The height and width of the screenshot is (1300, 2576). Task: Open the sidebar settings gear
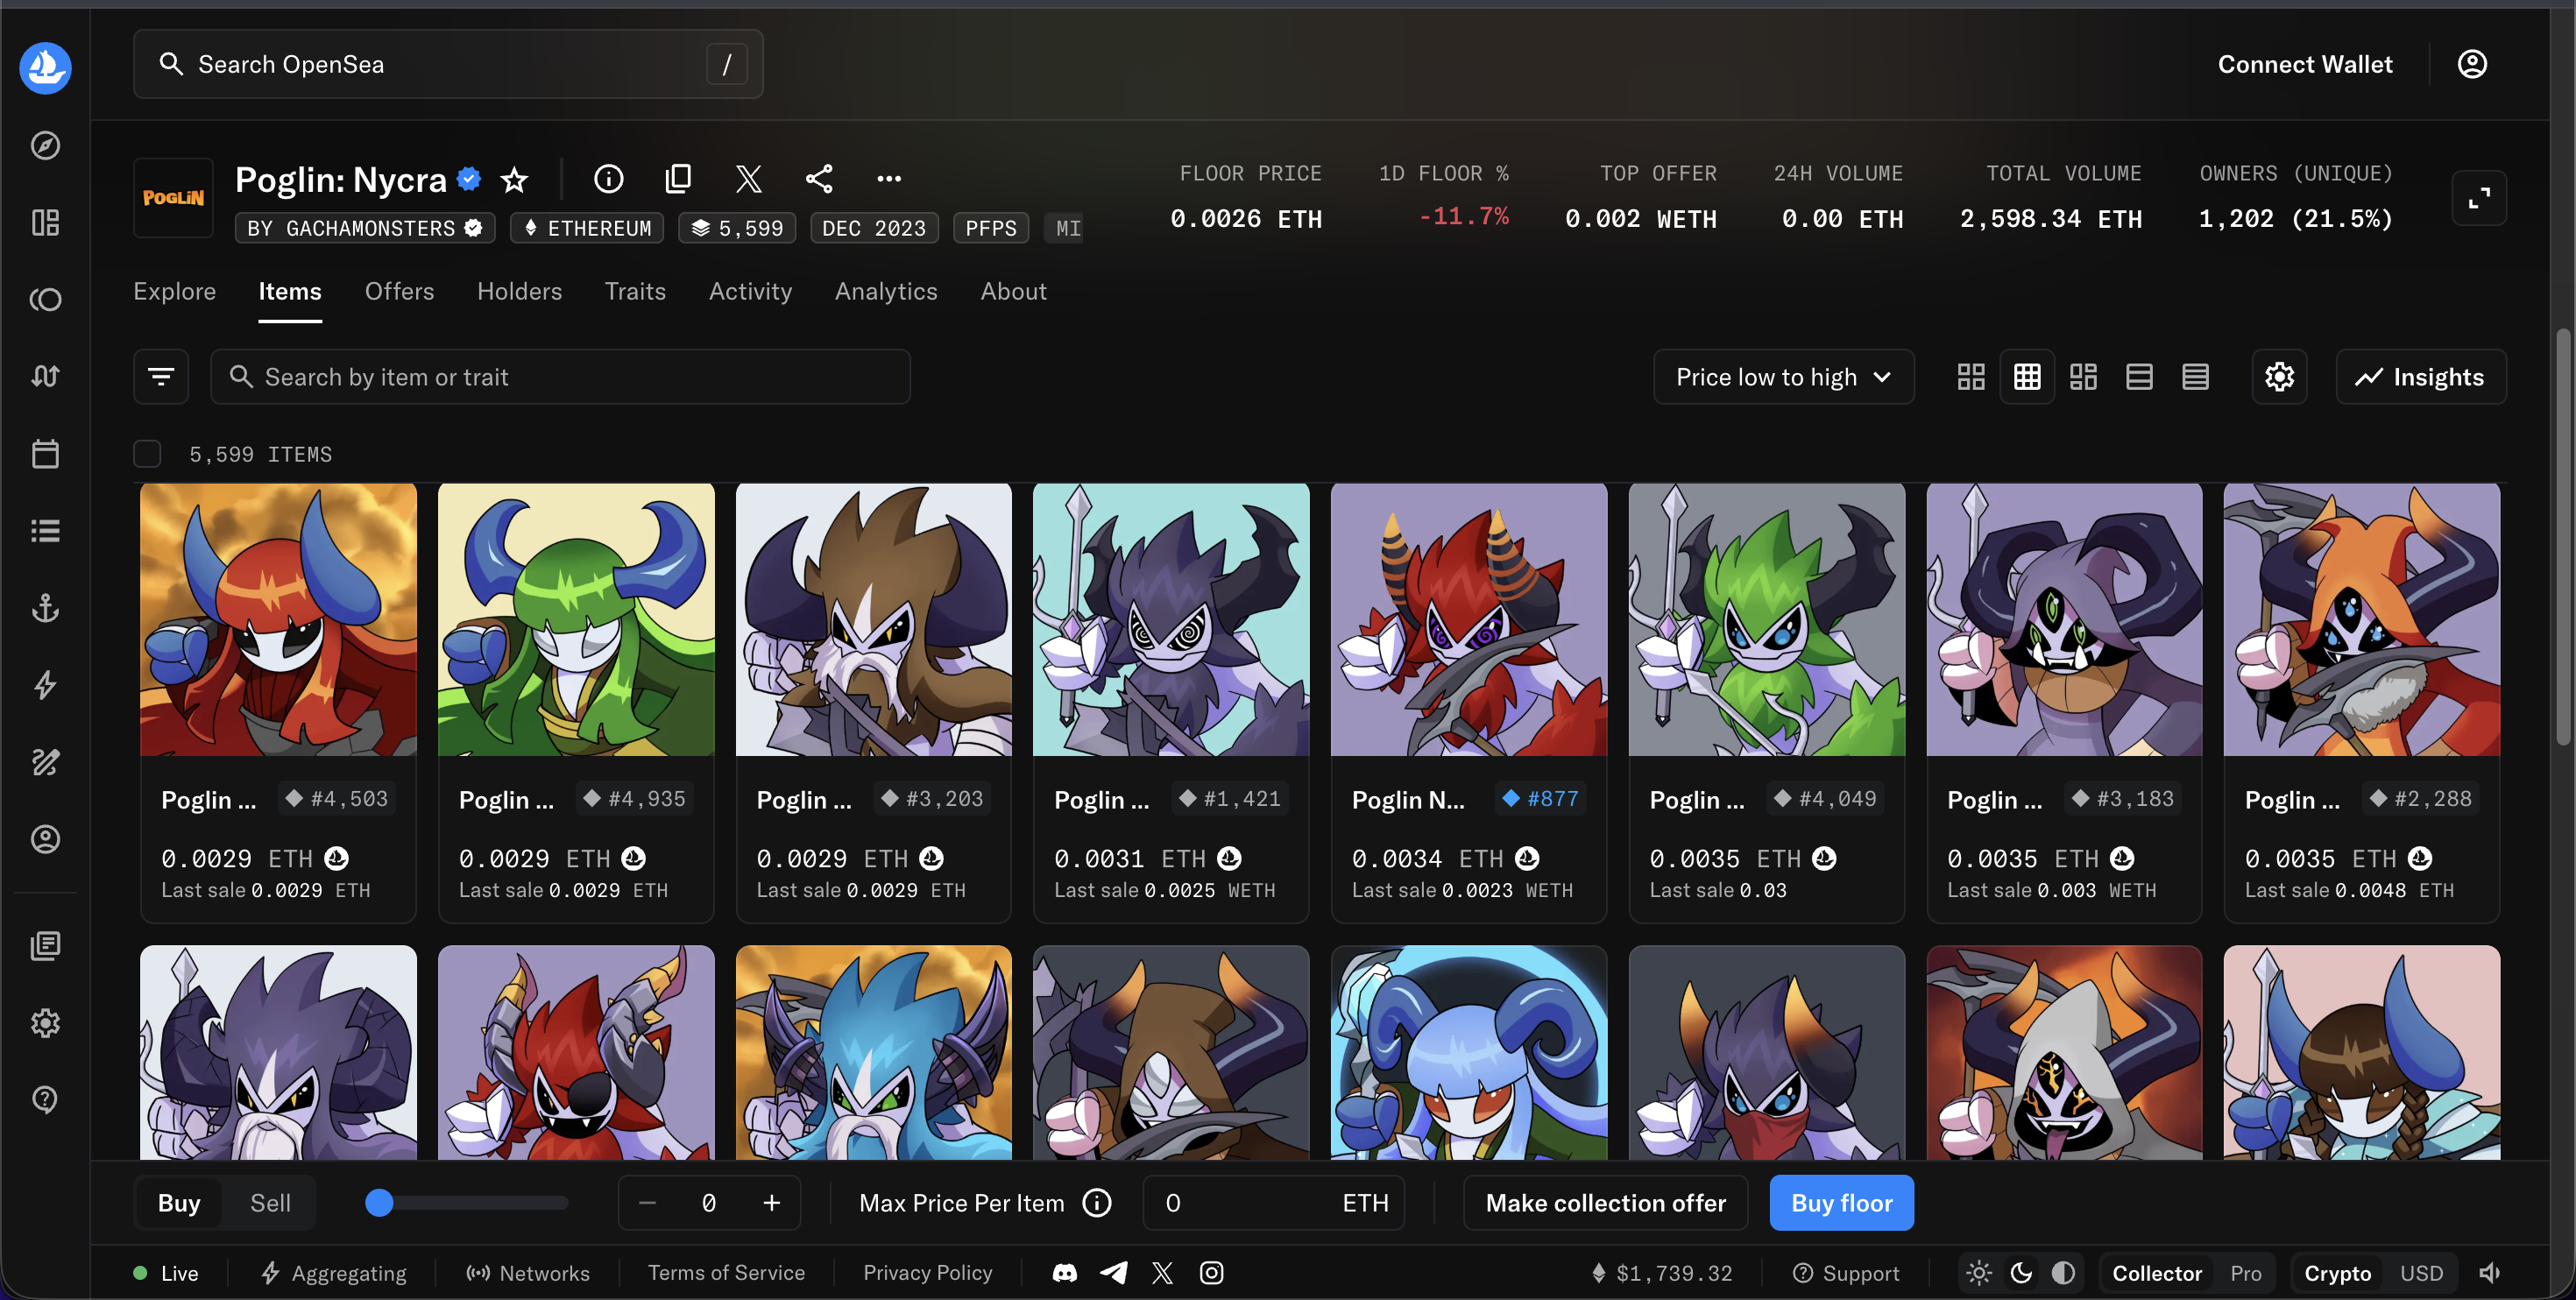(x=45, y=1023)
